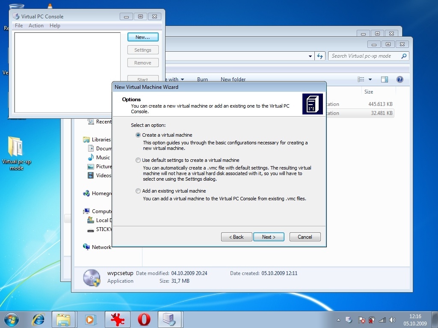Select 'Create a virtual machine' radio option
The image size is (438, 328).
pyautogui.click(x=138, y=135)
